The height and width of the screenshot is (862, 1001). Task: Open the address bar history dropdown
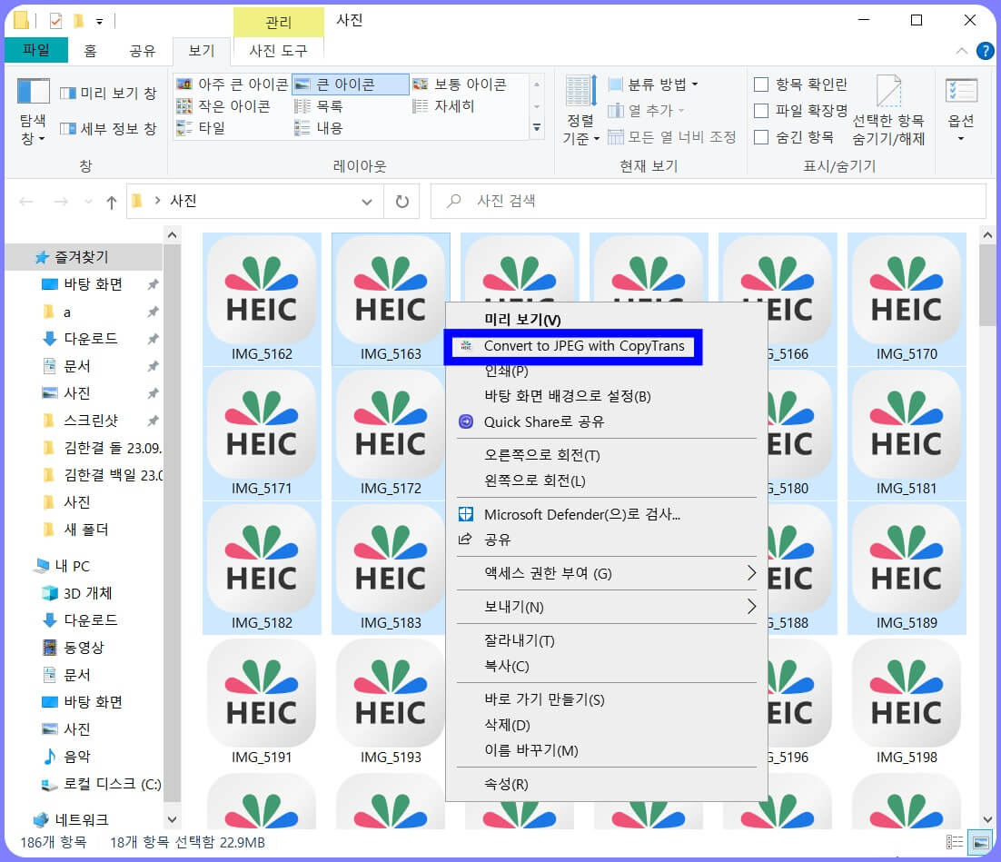tap(366, 202)
